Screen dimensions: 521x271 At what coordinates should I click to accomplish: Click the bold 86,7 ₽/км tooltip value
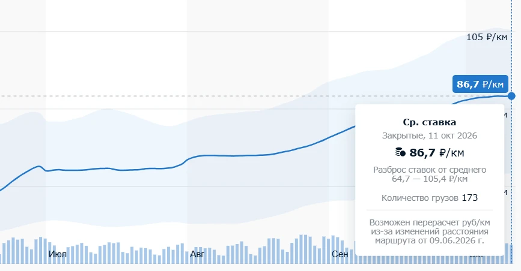coord(437,152)
